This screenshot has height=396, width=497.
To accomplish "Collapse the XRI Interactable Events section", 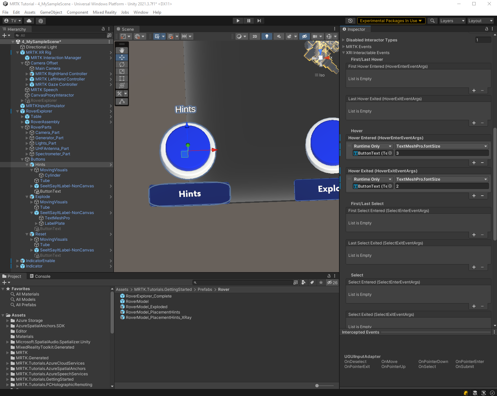I will [344, 53].
